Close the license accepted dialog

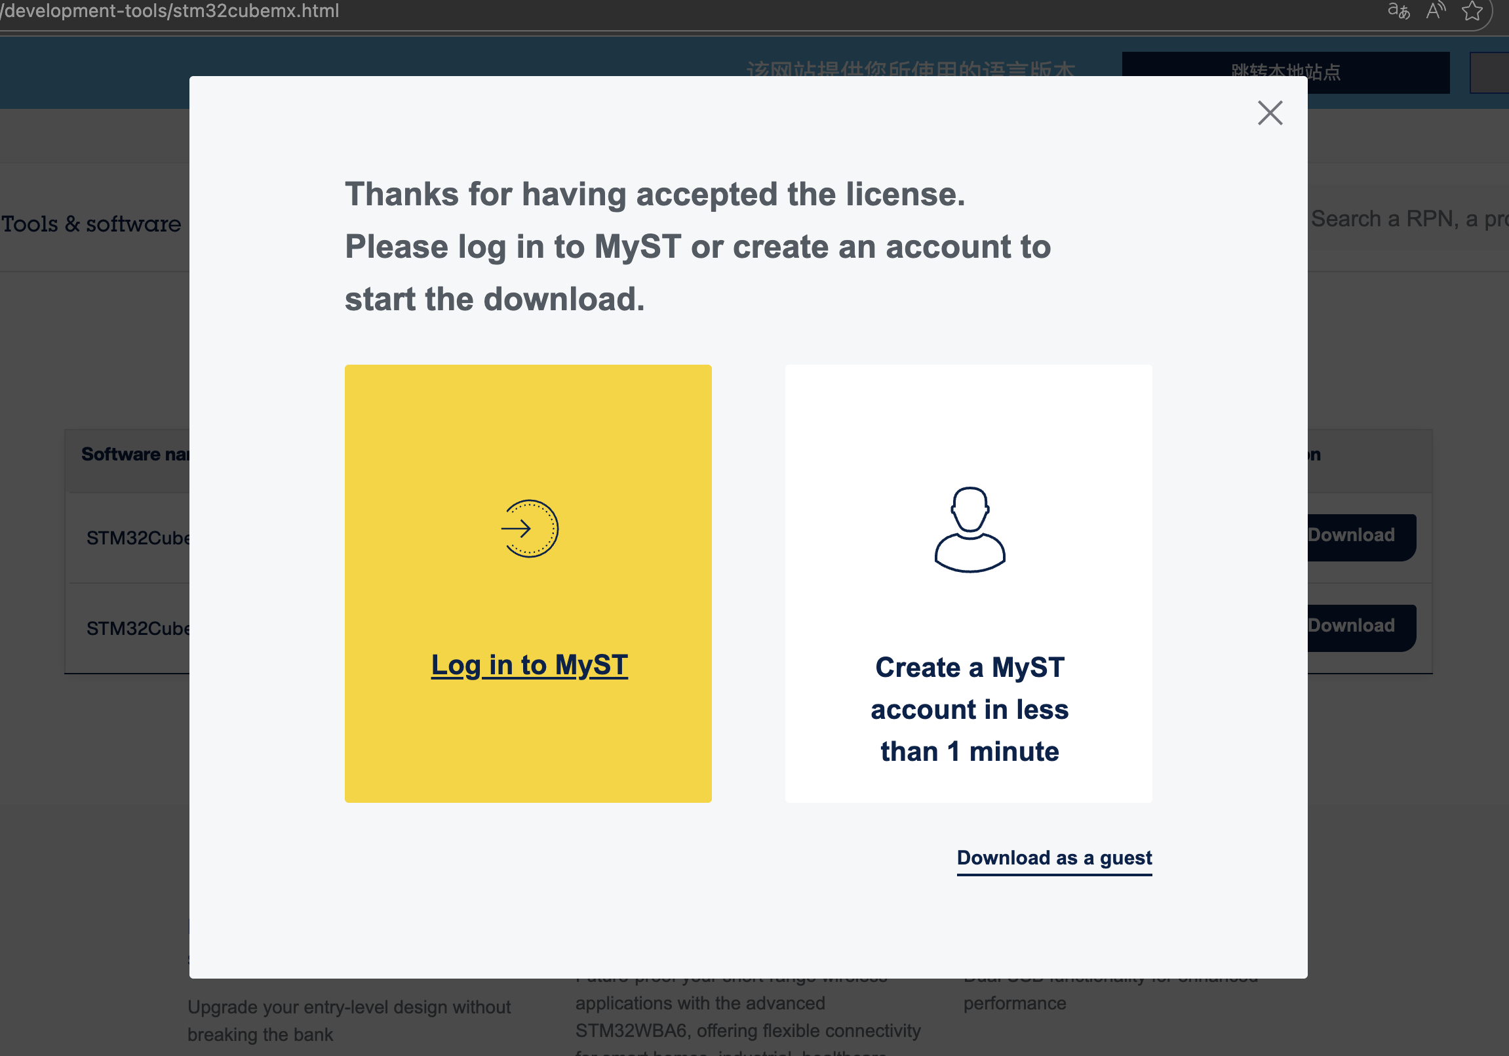tap(1269, 113)
